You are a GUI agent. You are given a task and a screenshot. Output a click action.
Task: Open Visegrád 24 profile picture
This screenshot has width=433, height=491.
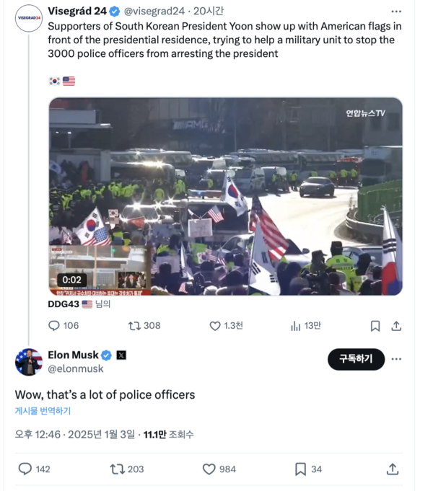pos(29,17)
